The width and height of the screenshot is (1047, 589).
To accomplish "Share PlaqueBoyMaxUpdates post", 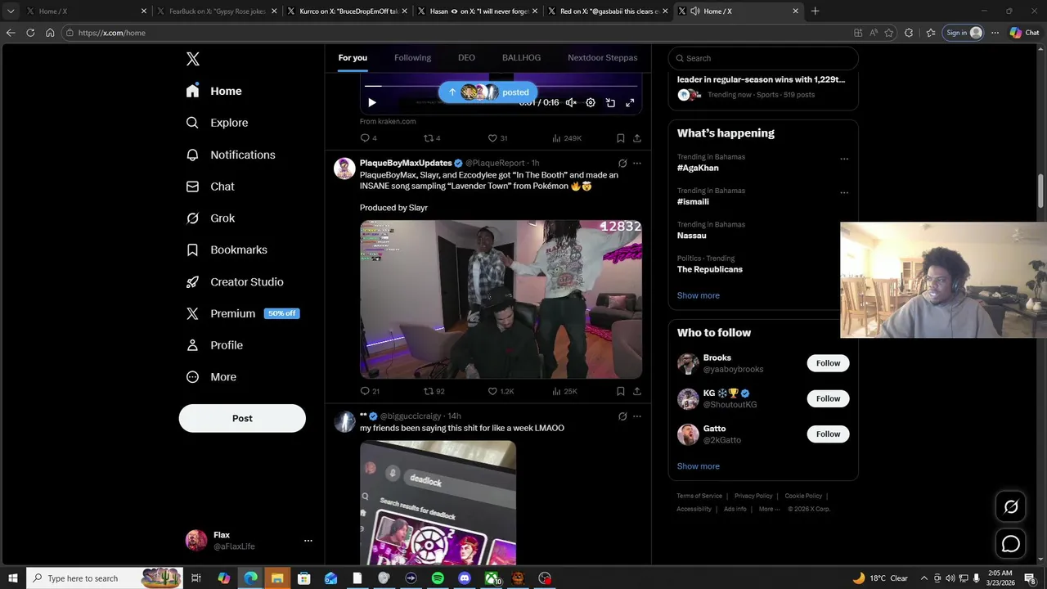I will point(637,391).
